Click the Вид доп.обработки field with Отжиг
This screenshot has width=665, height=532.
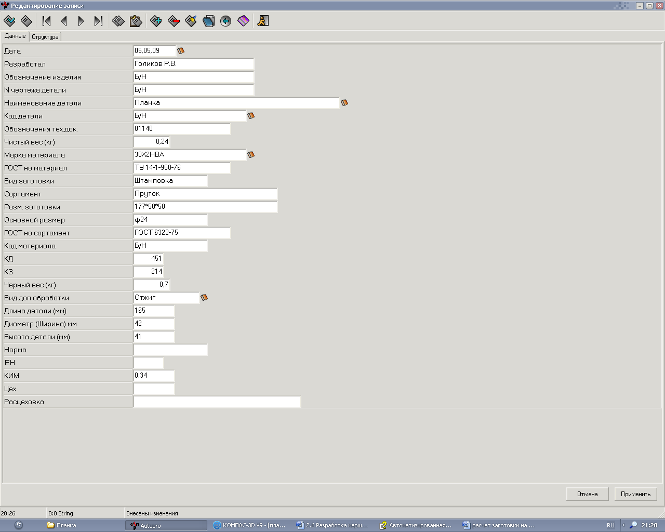[166, 298]
